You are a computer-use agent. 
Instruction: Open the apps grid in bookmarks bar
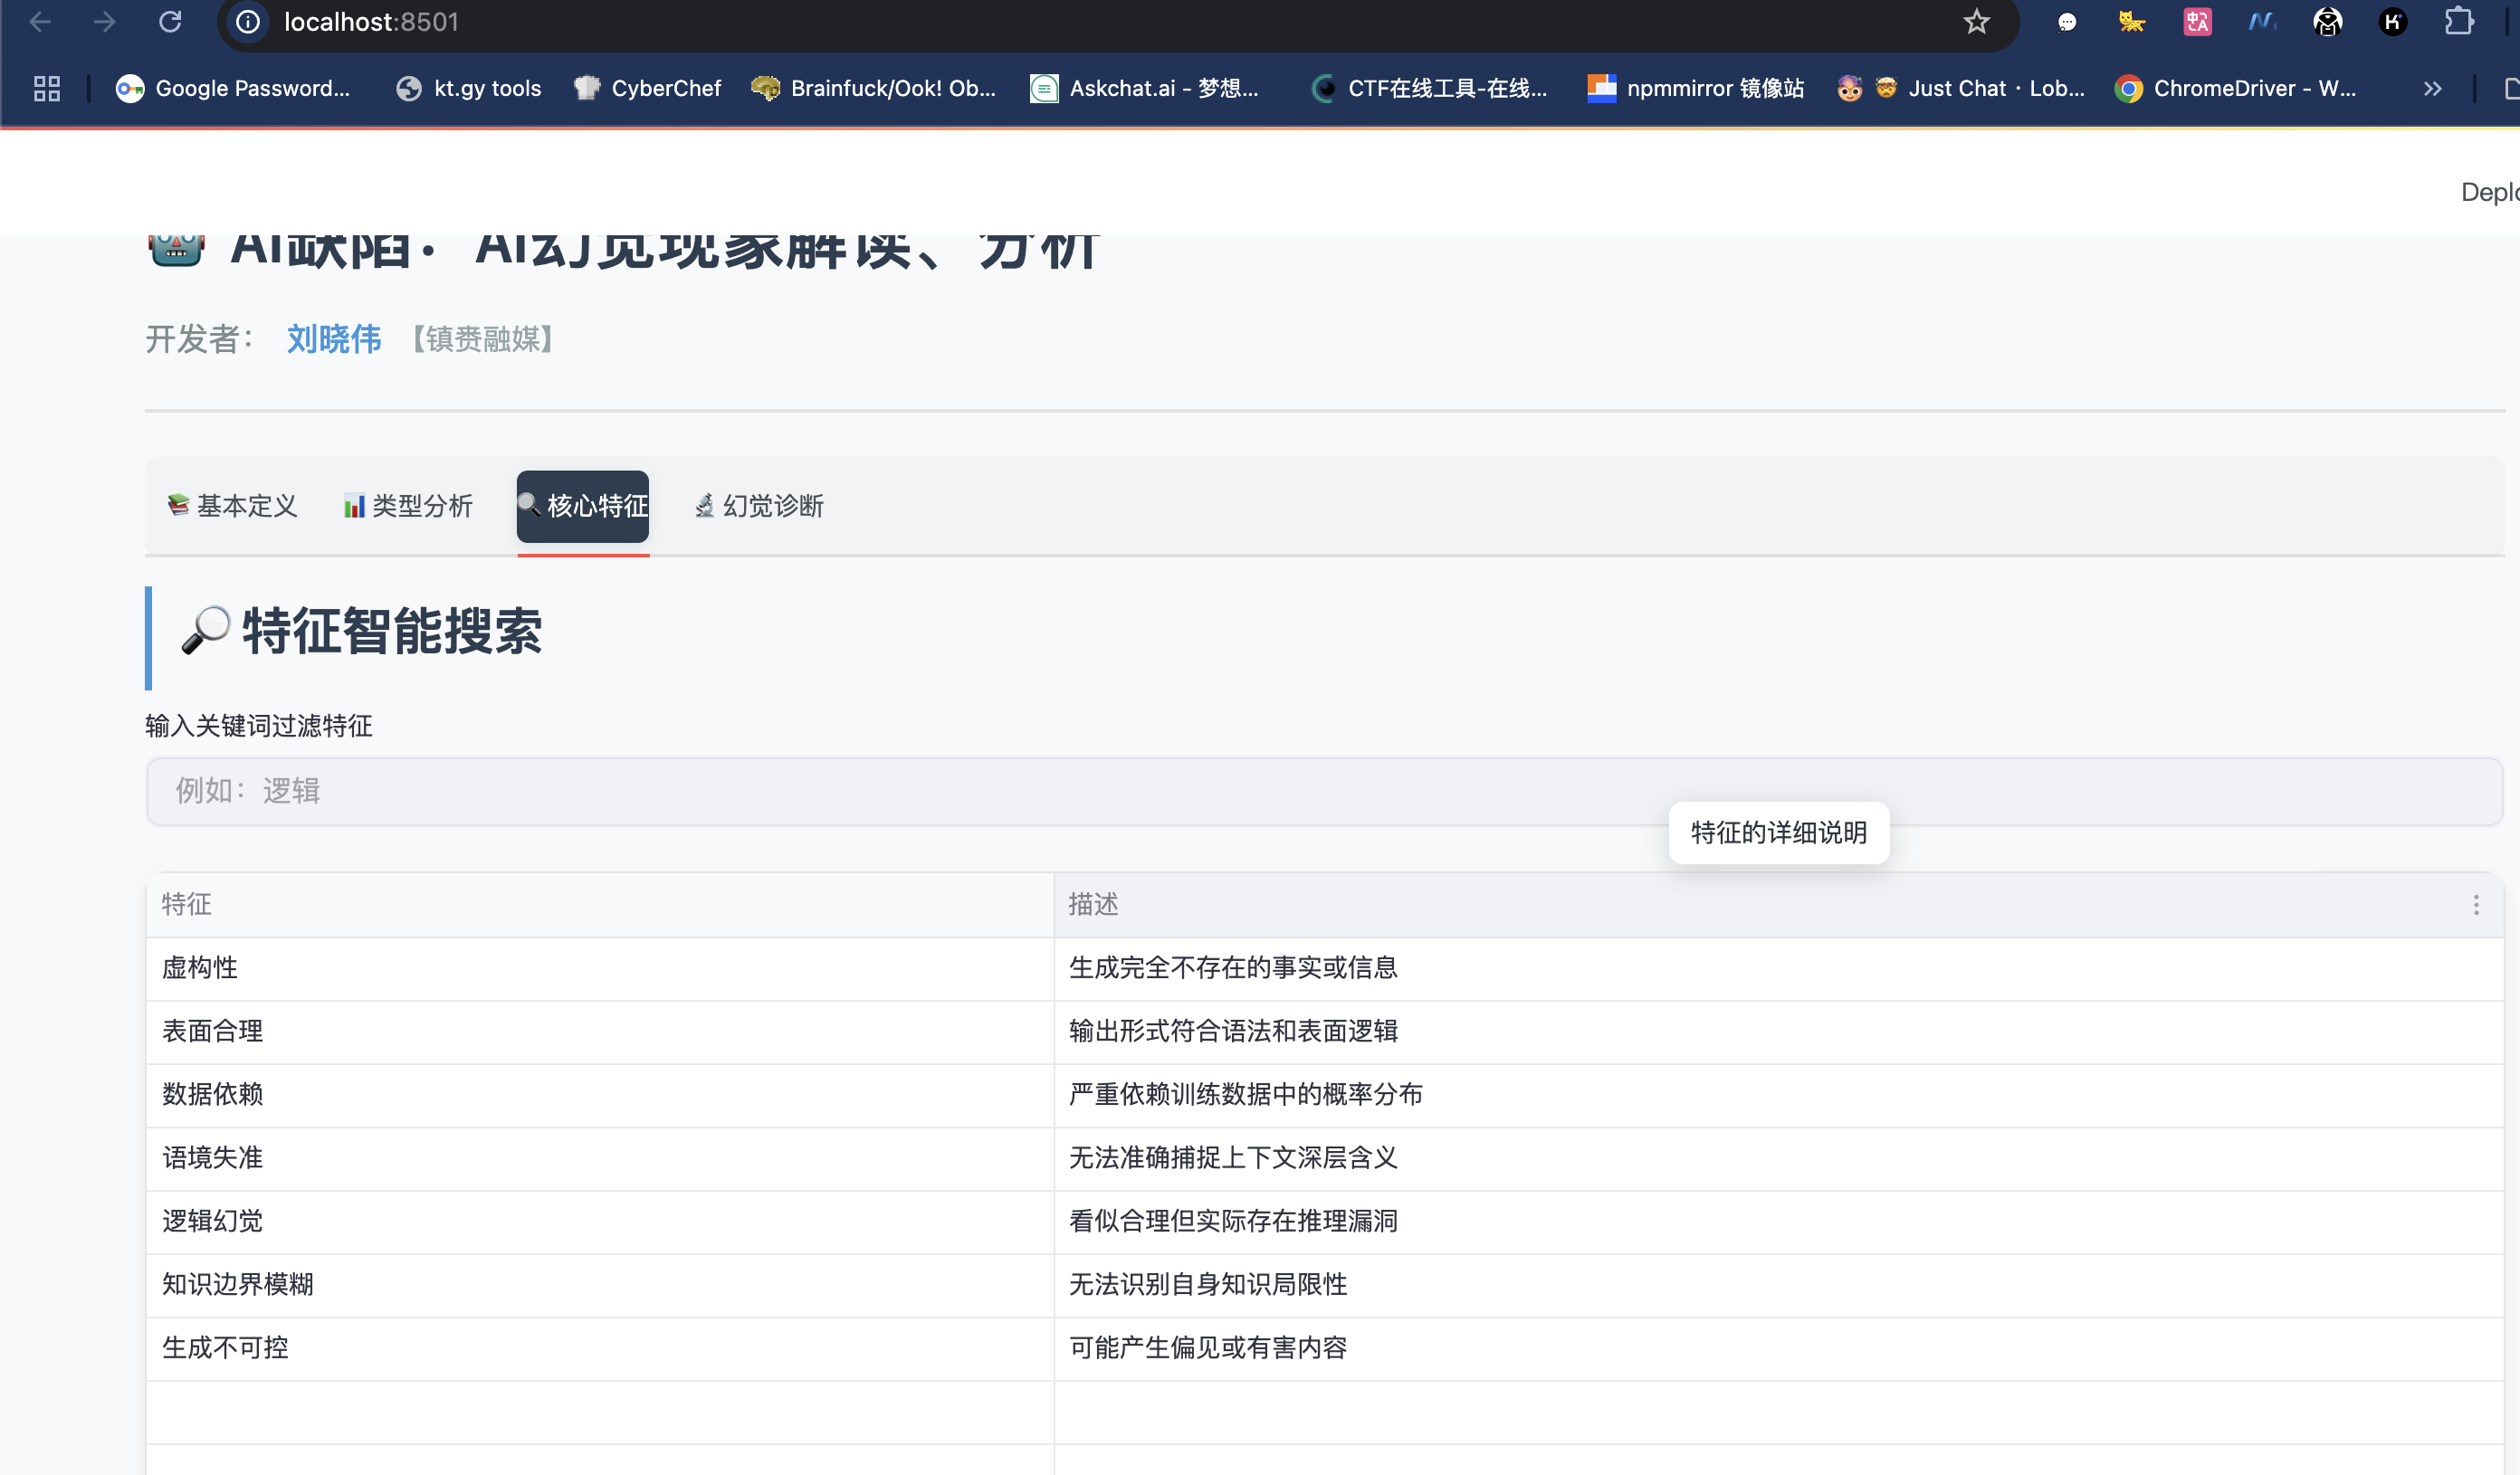coord(47,88)
